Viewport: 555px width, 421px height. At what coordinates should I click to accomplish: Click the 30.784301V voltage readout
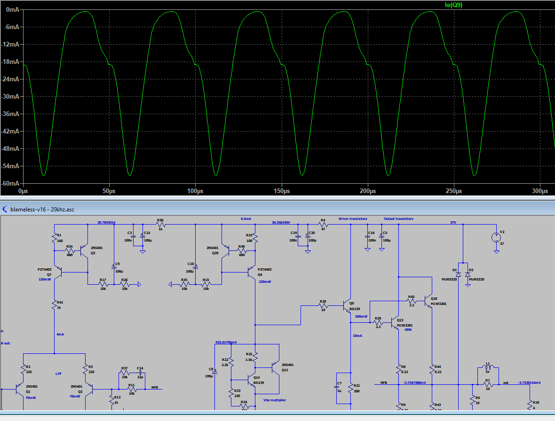point(107,223)
